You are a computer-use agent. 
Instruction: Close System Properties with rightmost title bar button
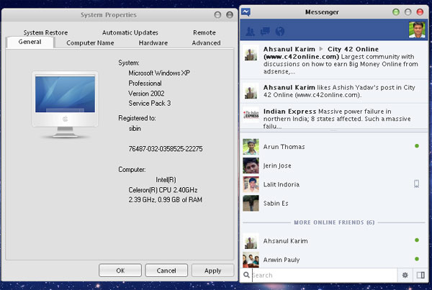pyautogui.click(x=230, y=15)
